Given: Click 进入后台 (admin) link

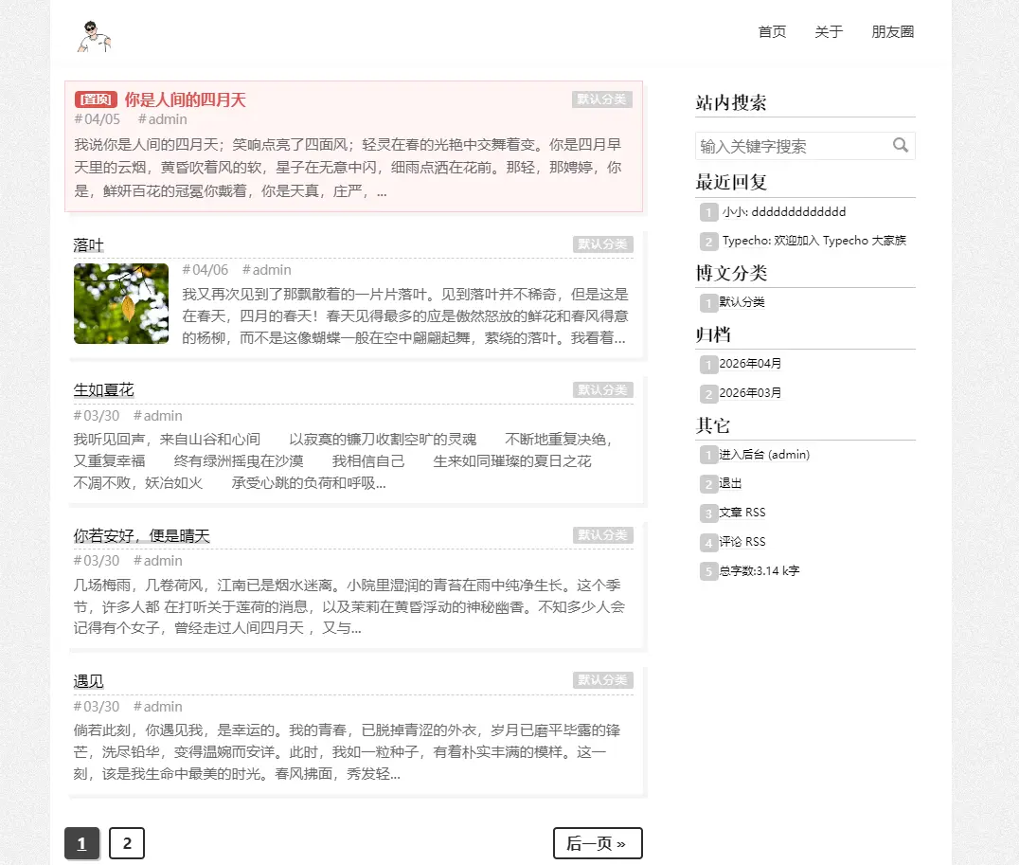Looking at the screenshot, I should [x=764, y=455].
